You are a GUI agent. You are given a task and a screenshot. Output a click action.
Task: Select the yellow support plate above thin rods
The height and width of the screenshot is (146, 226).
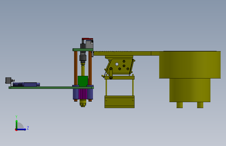pos(119,78)
